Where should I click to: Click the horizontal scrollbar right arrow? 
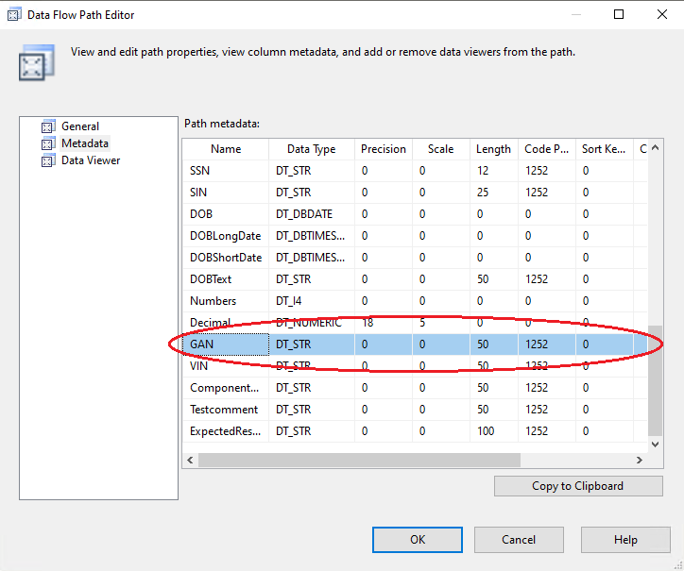[x=641, y=460]
